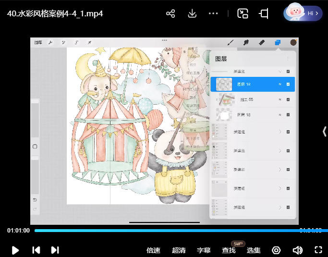This screenshot has width=328, height=257.
Task: Uncheck visibility of highlighted layer 12
Action: click(x=288, y=84)
